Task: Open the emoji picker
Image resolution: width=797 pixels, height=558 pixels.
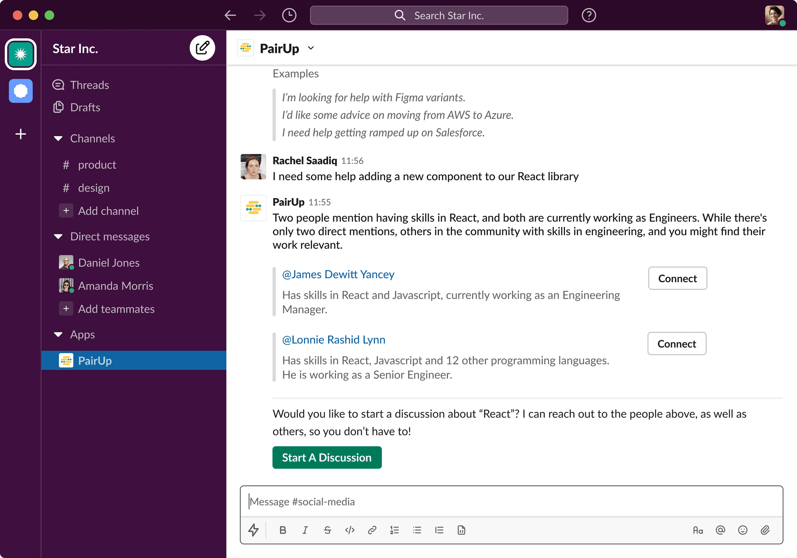Action: click(743, 530)
